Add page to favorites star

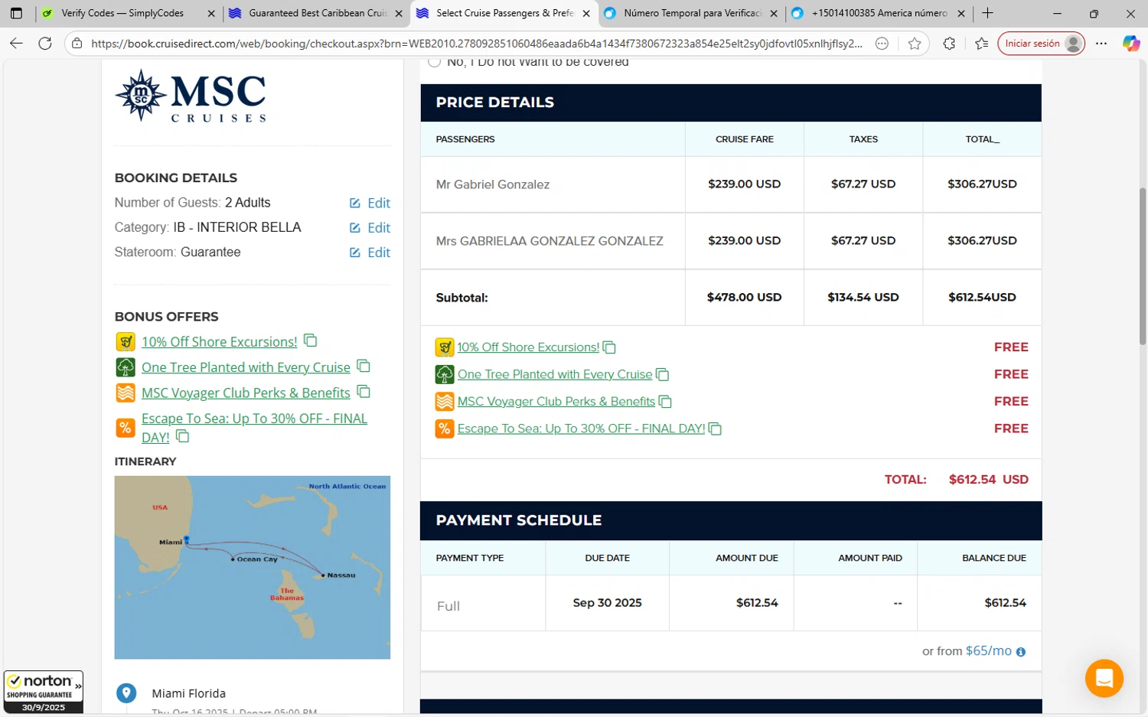click(x=915, y=44)
